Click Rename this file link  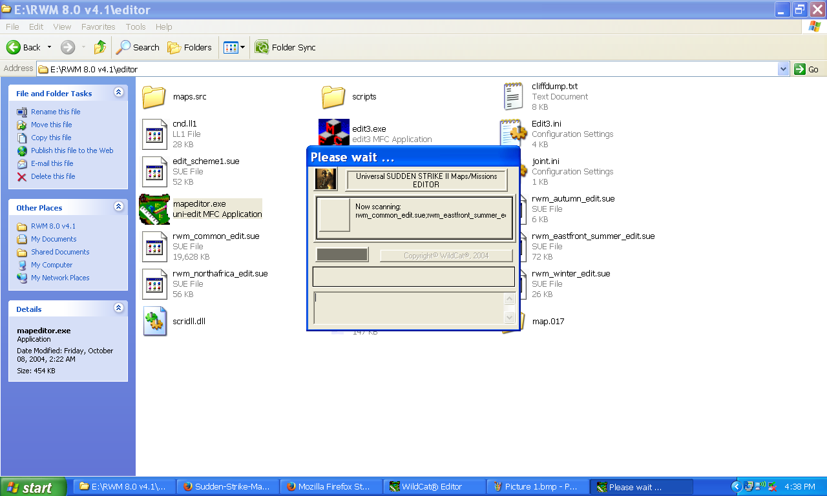coord(56,112)
